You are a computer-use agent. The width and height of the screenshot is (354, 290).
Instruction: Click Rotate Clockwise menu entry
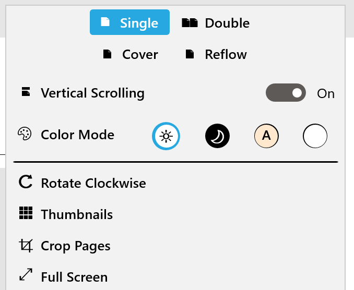[93, 183]
